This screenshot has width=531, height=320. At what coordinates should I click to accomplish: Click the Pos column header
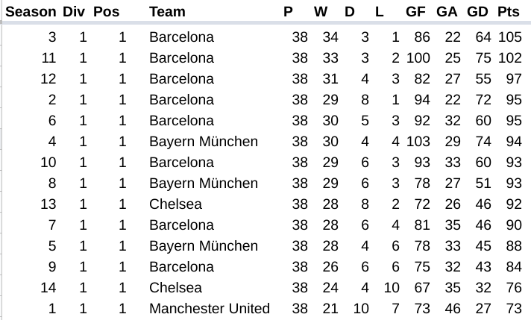[106, 12]
